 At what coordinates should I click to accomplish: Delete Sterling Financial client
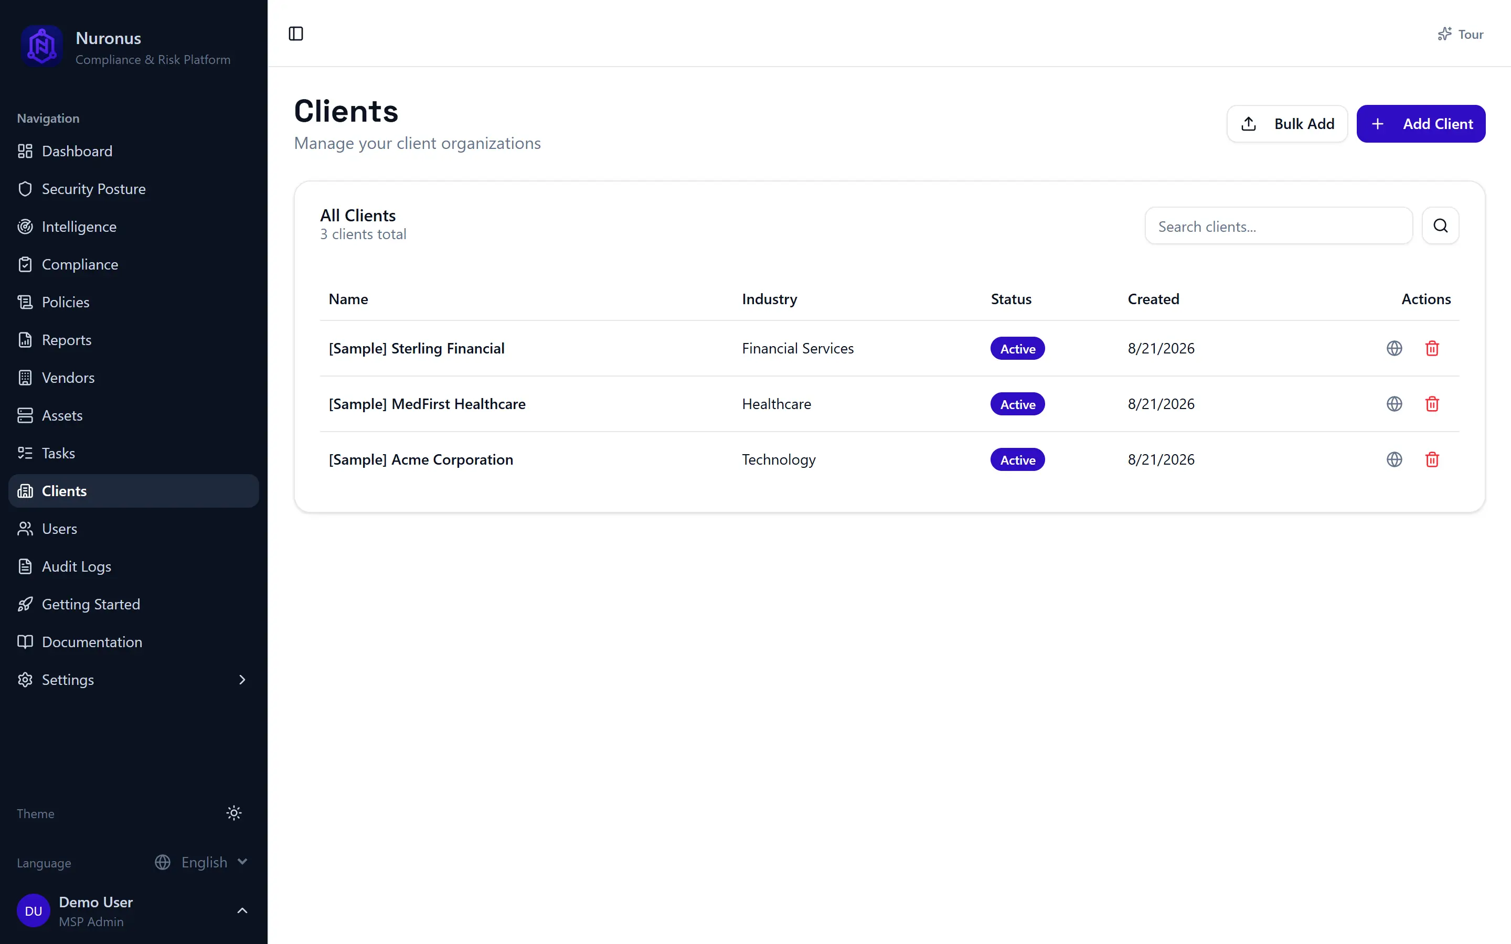(x=1432, y=348)
